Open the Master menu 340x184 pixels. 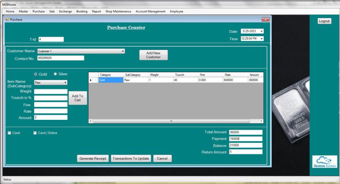pyautogui.click(x=23, y=11)
